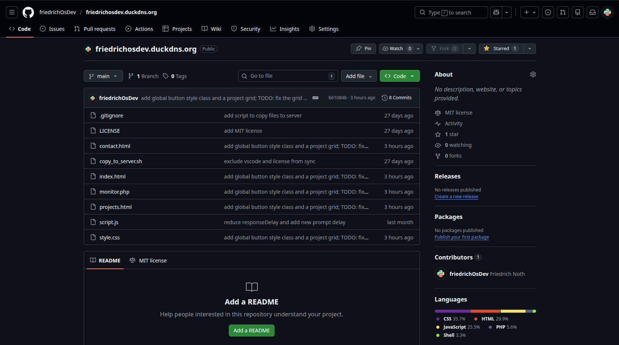The width and height of the screenshot is (619, 345).
Task: Click the search magnifier icon in header
Action: click(423, 12)
